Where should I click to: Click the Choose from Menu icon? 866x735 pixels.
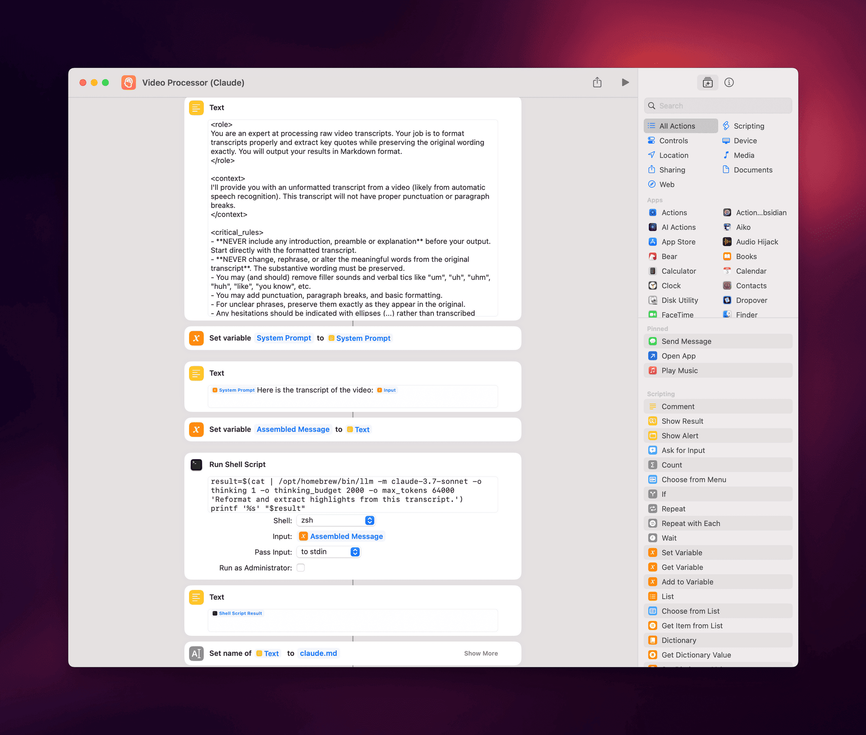pyautogui.click(x=653, y=480)
